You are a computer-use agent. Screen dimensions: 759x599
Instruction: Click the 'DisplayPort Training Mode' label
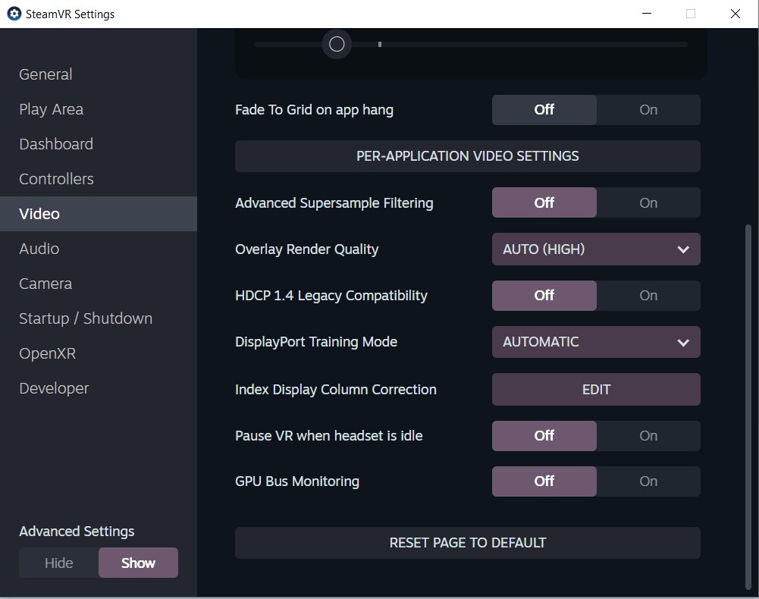pos(316,342)
